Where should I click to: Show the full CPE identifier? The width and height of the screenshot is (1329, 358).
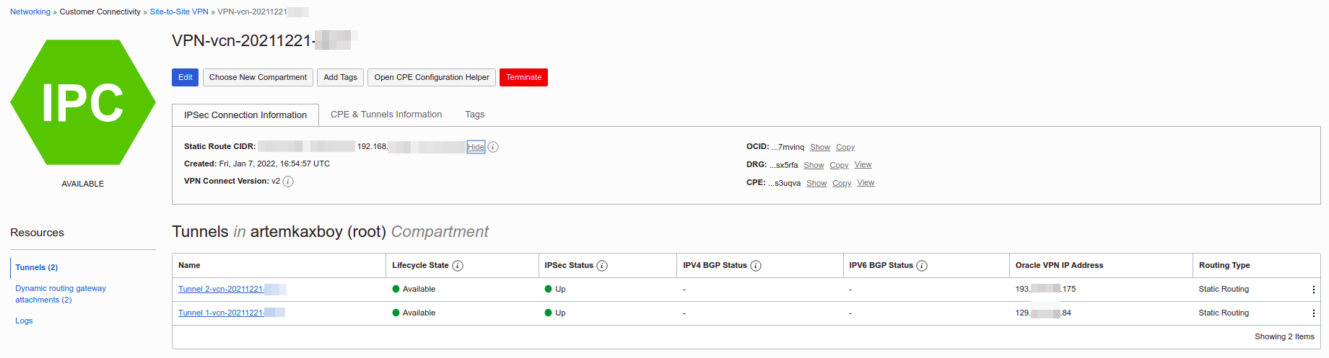[816, 183]
